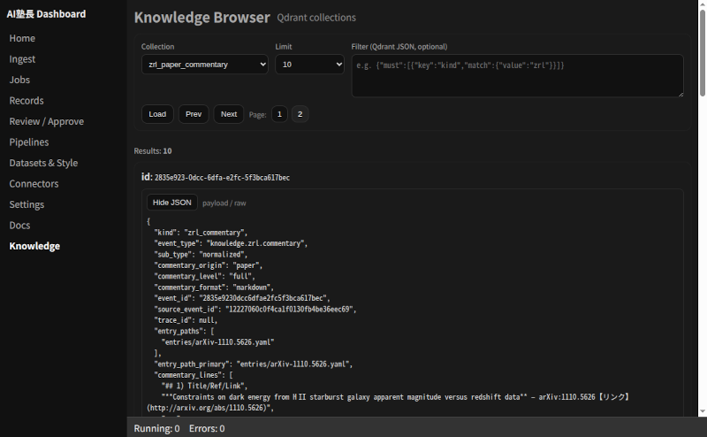The width and height of the screenshot is (707, 437).
Task: Go to Connectors page
Action: (x=34, y=184)
